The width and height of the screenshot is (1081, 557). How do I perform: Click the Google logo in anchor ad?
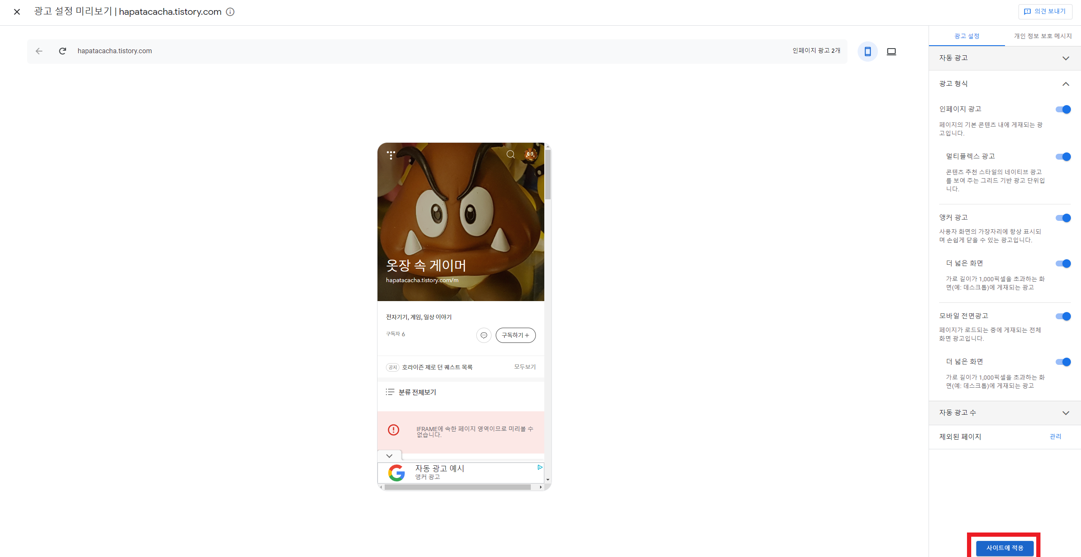click(x=397, y=473)
